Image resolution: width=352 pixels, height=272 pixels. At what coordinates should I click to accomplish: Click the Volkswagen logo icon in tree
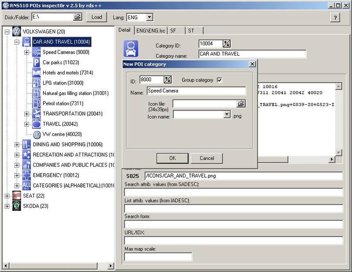[16, 31]
